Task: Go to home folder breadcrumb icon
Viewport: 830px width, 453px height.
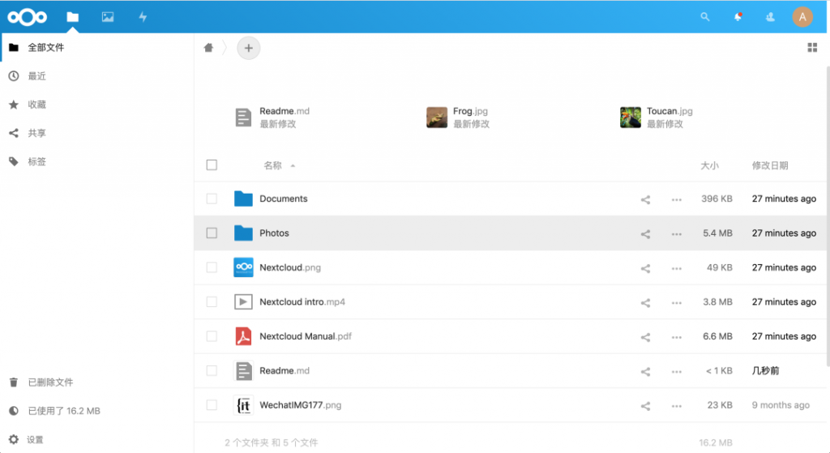Action: click(x=208, y=48)
